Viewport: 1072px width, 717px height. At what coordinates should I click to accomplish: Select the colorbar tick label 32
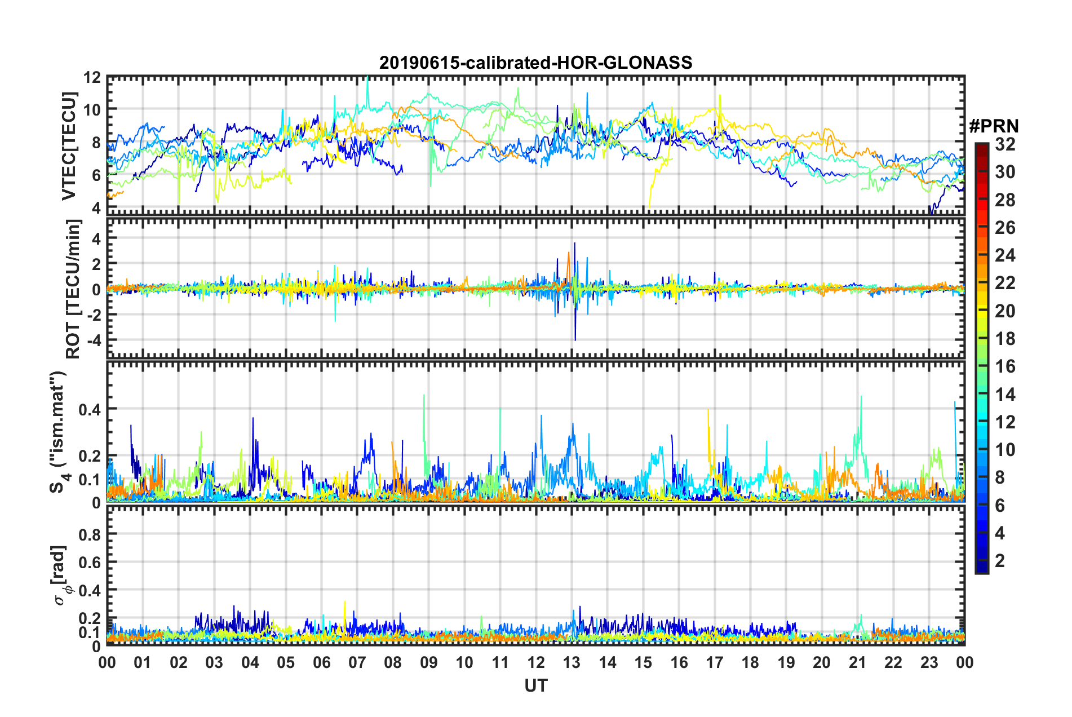point(1005,144)
